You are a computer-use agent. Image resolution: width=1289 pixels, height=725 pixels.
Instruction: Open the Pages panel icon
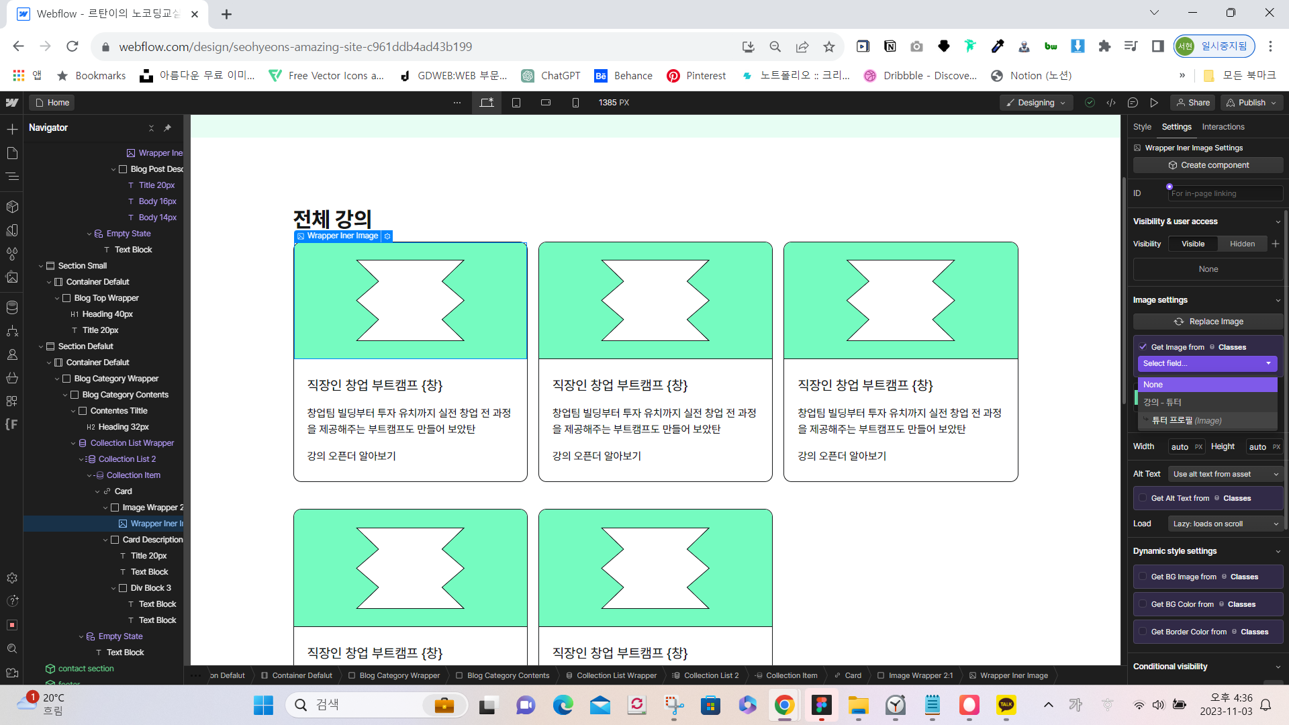click(12, 153)
